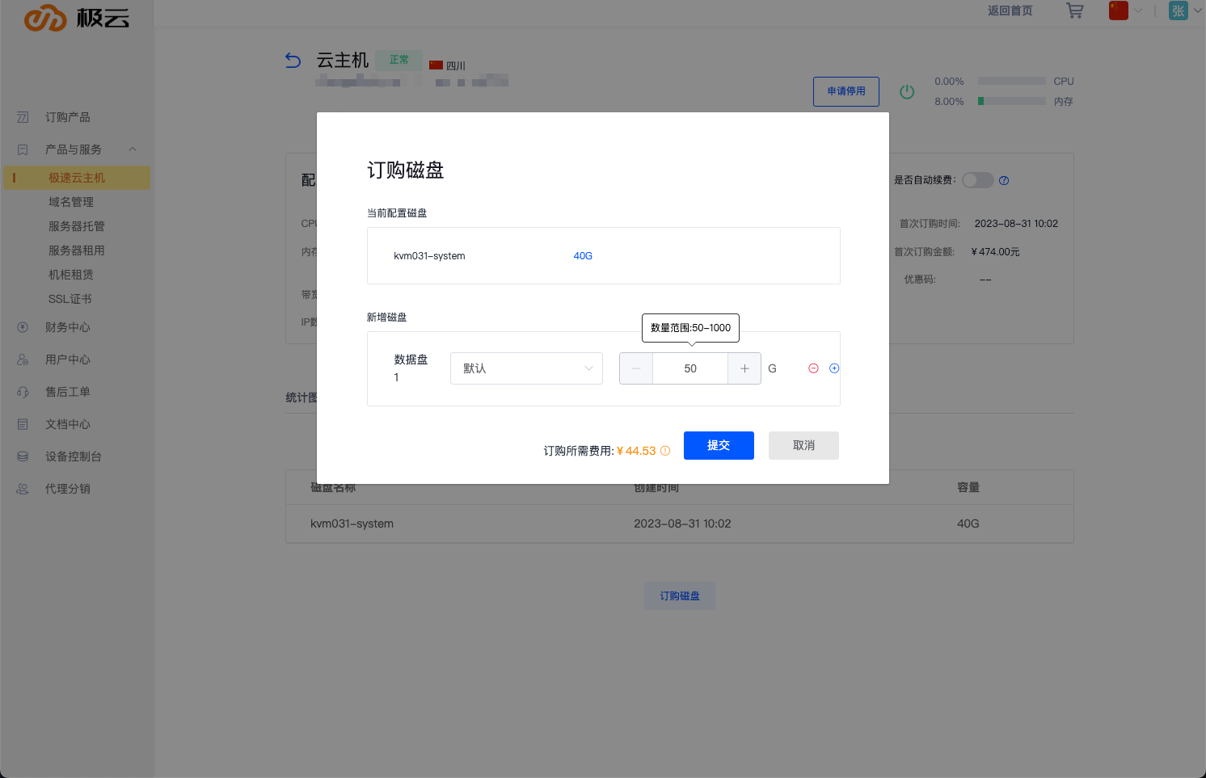Remove data disk with red minus icon
Screen dimensions: 1206x778
[x=813, y=368]
